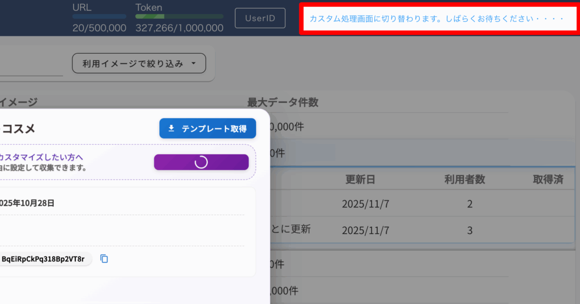The image size is (580, 304).
Task: Copy the ID using the copy icon
Action: [104, 259]
